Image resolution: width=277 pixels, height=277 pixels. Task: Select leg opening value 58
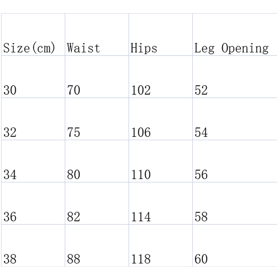[201, 217]
